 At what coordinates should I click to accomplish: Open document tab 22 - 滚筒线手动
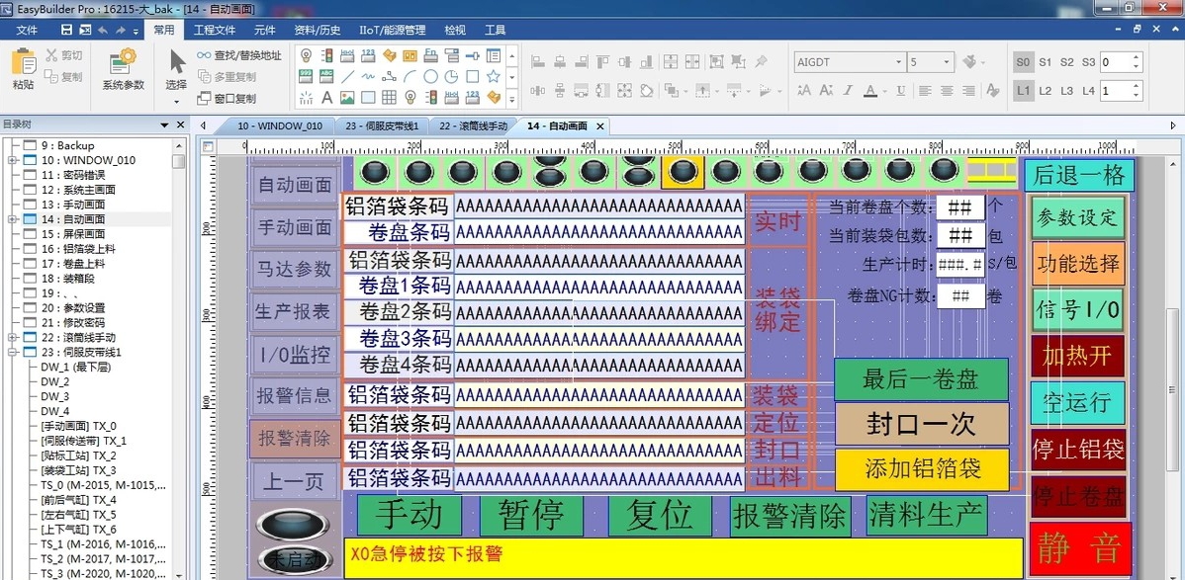(x=473, y=126)
